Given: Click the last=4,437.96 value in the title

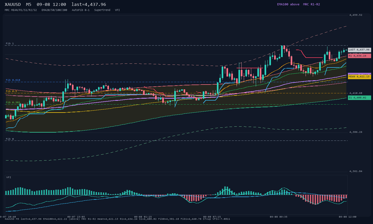Looking at the screenshot, I should (89, 5).
